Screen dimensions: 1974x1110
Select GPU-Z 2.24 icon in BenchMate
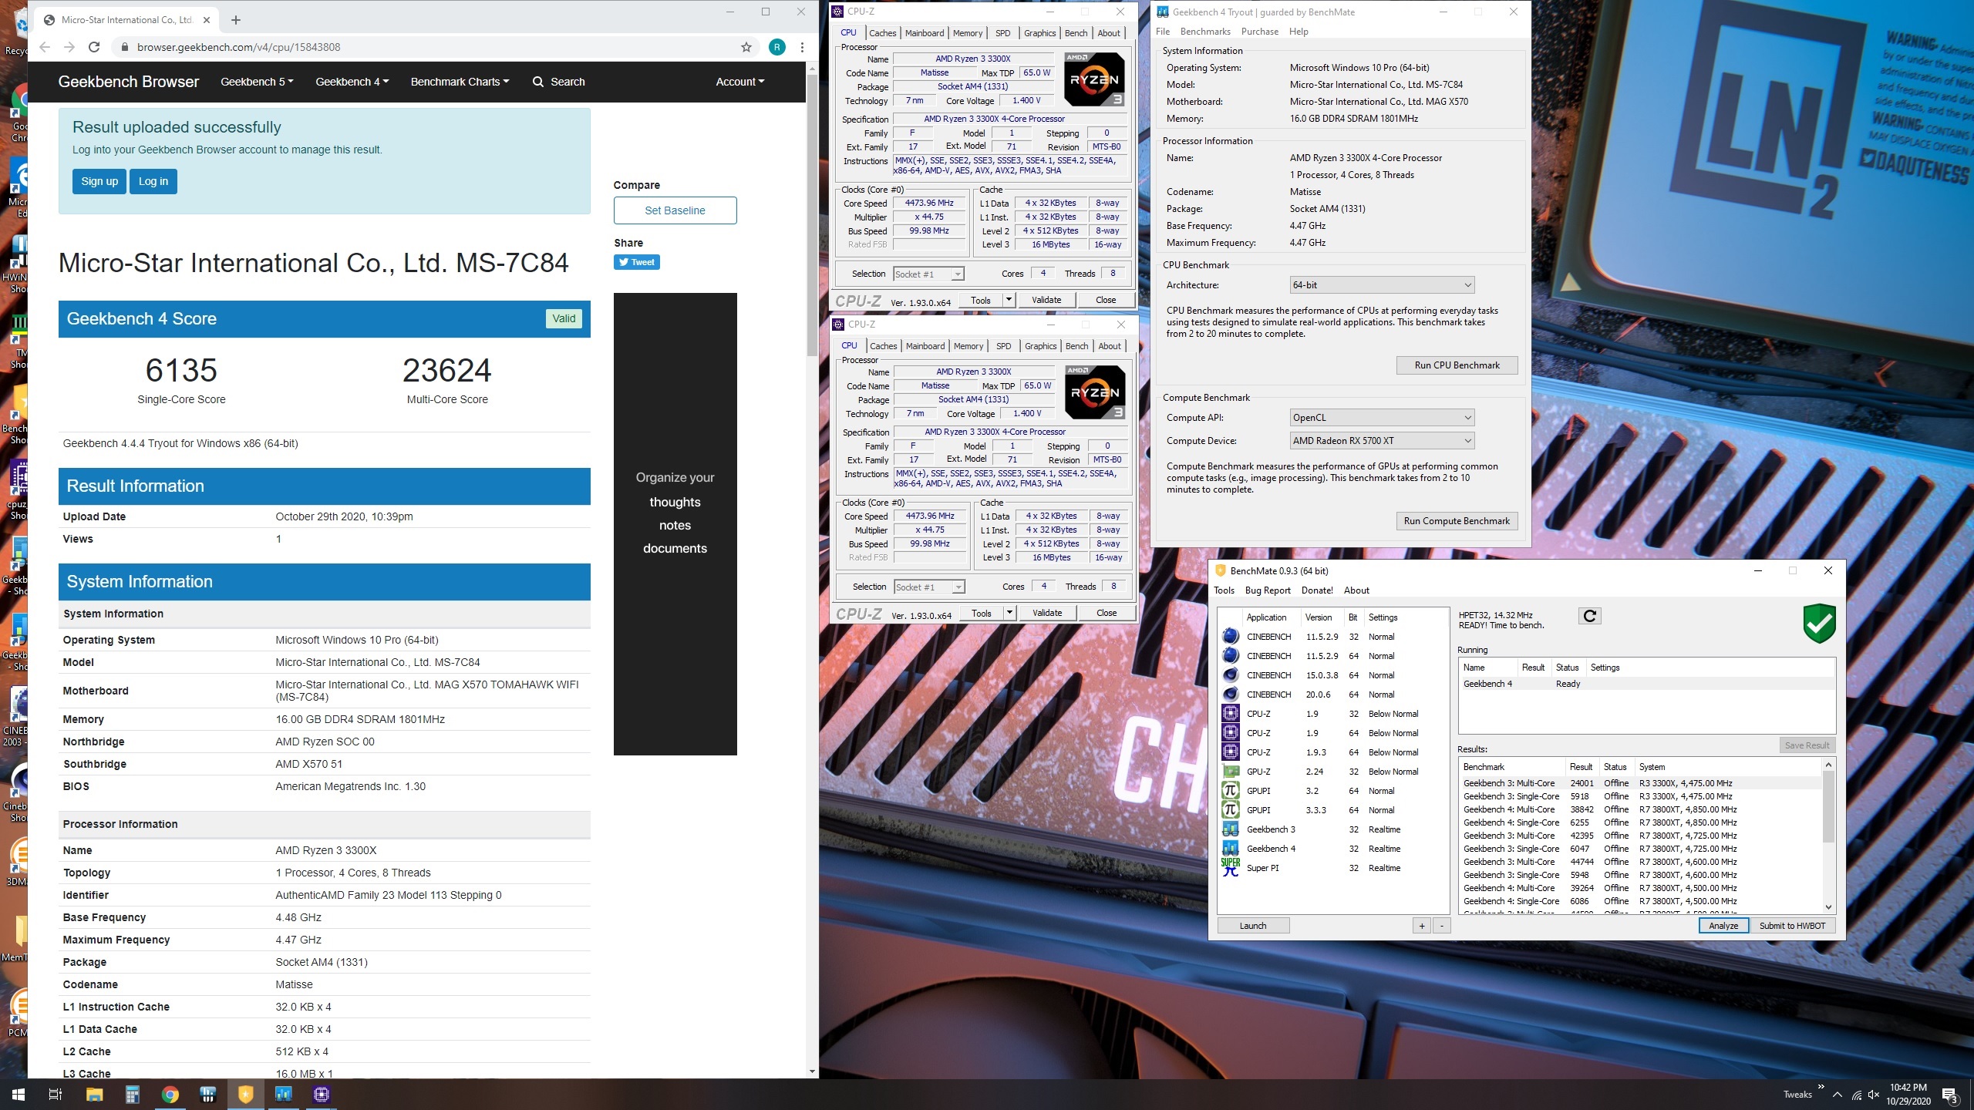click(1231, 772)
